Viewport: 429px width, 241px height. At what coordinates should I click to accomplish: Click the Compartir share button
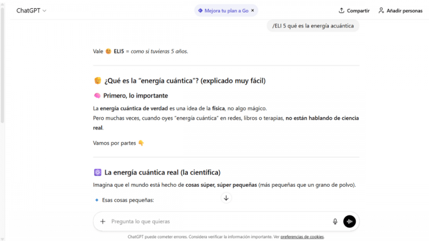(x=354, y=11)
